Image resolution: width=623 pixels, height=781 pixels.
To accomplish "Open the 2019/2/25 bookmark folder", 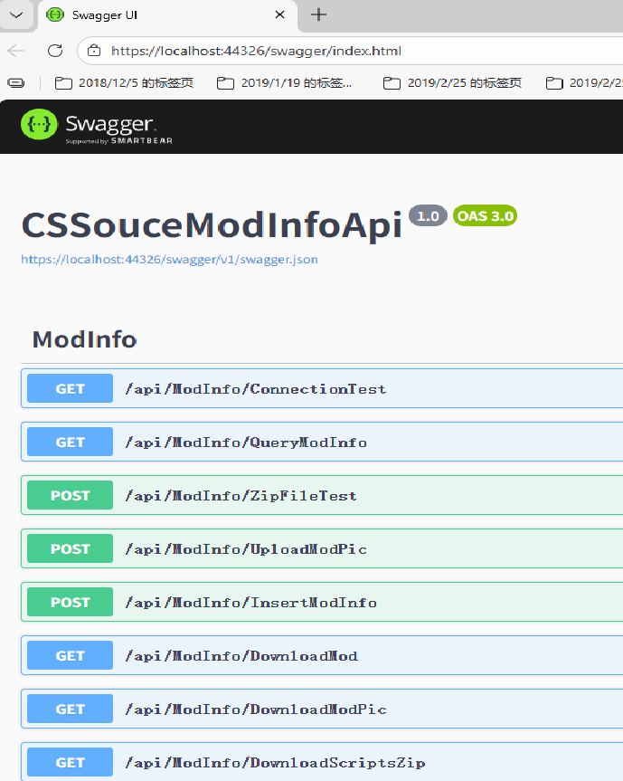I will pyautogui.click(x=453, y=83).
